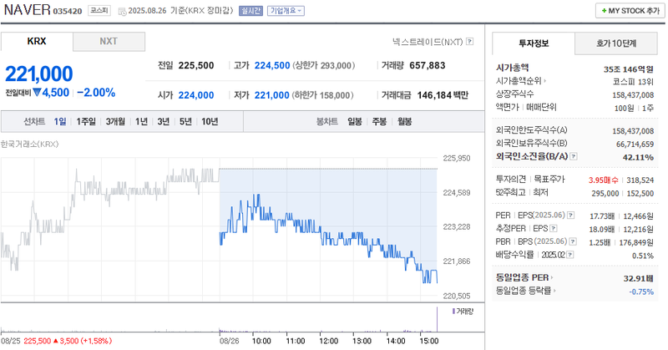This screenshot has height=350, width=668.
Task: Click 시가 value 224,000
Action: [196, 95]
